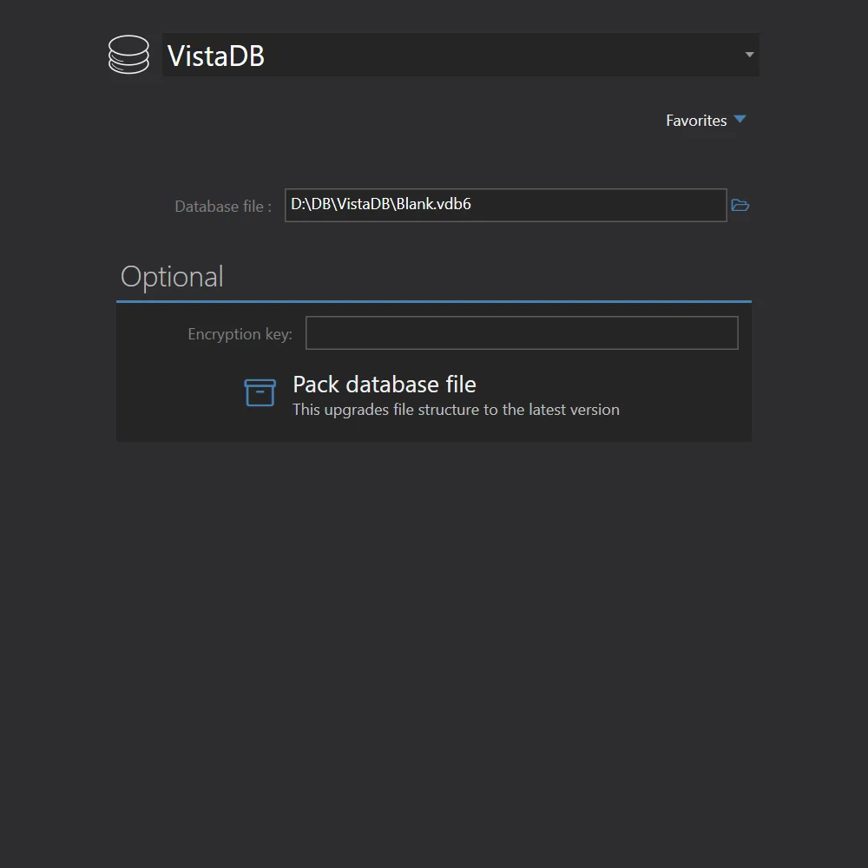Select the Optional section header
This screenshot has height=868, width=868.
point(171,276)
